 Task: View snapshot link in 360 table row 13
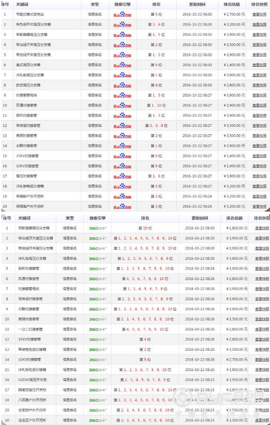(262, 350)
